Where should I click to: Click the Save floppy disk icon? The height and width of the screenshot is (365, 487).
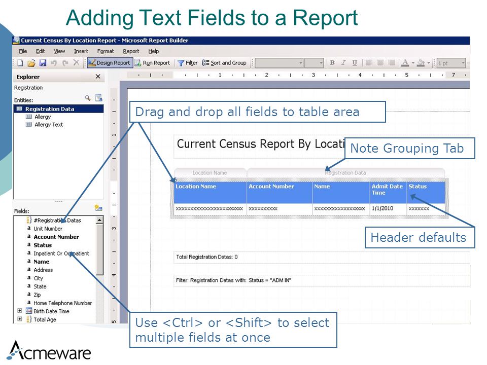tap(43, 63)
